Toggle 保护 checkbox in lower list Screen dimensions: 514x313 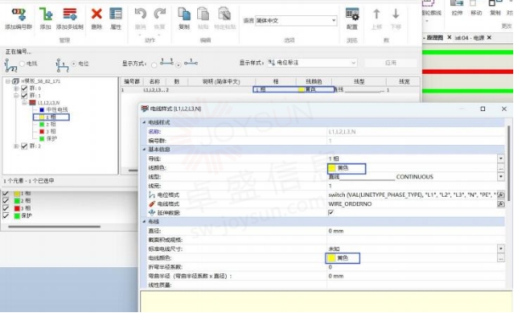6,215
